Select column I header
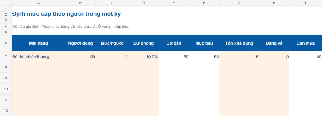This screenshot has height=116, width=322. pos(305,3)
